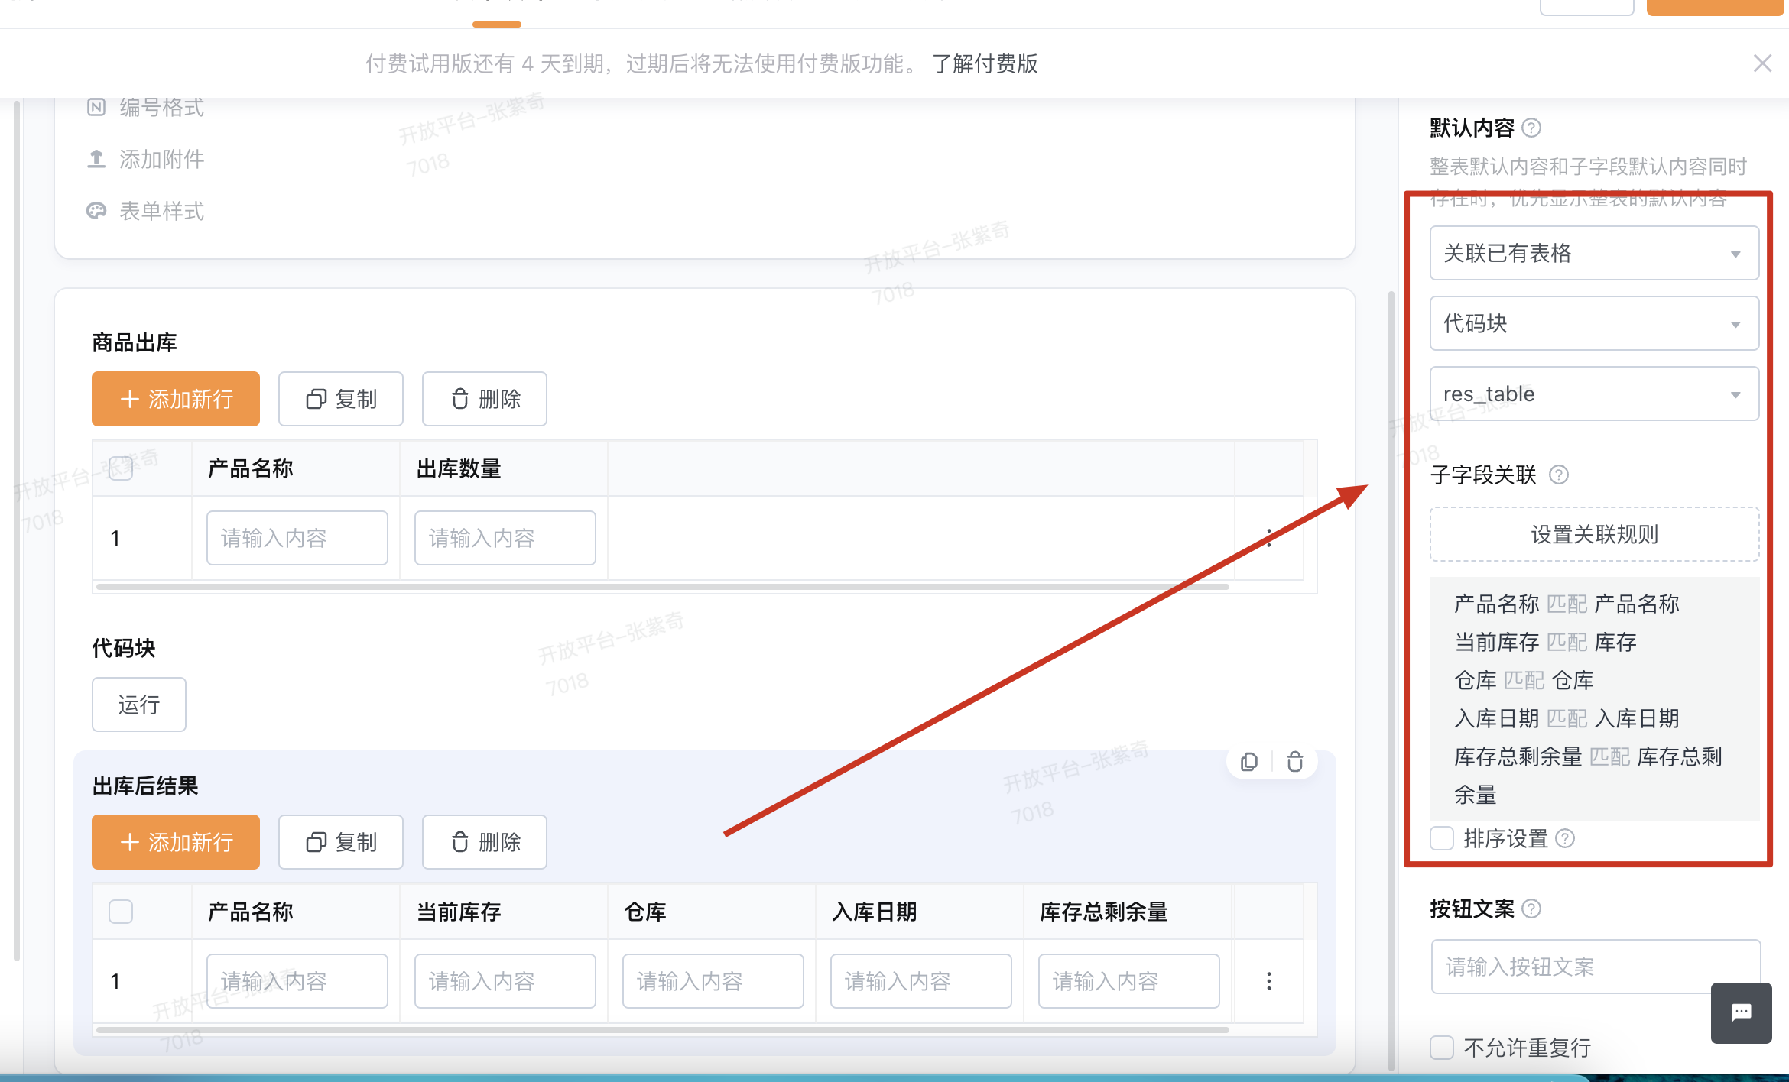
Task: Click the 添加附件 upload icon
Action: pos(96,159)
